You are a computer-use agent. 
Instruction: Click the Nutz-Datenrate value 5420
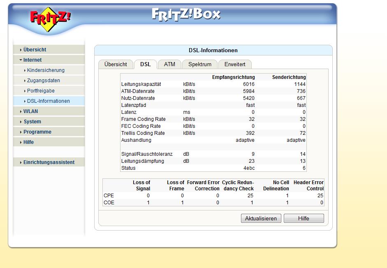249,98
